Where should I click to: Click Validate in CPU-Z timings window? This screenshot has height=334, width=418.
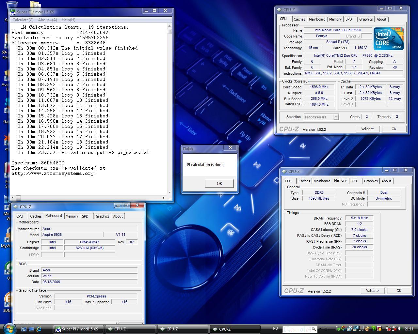[x=372, y=291]
